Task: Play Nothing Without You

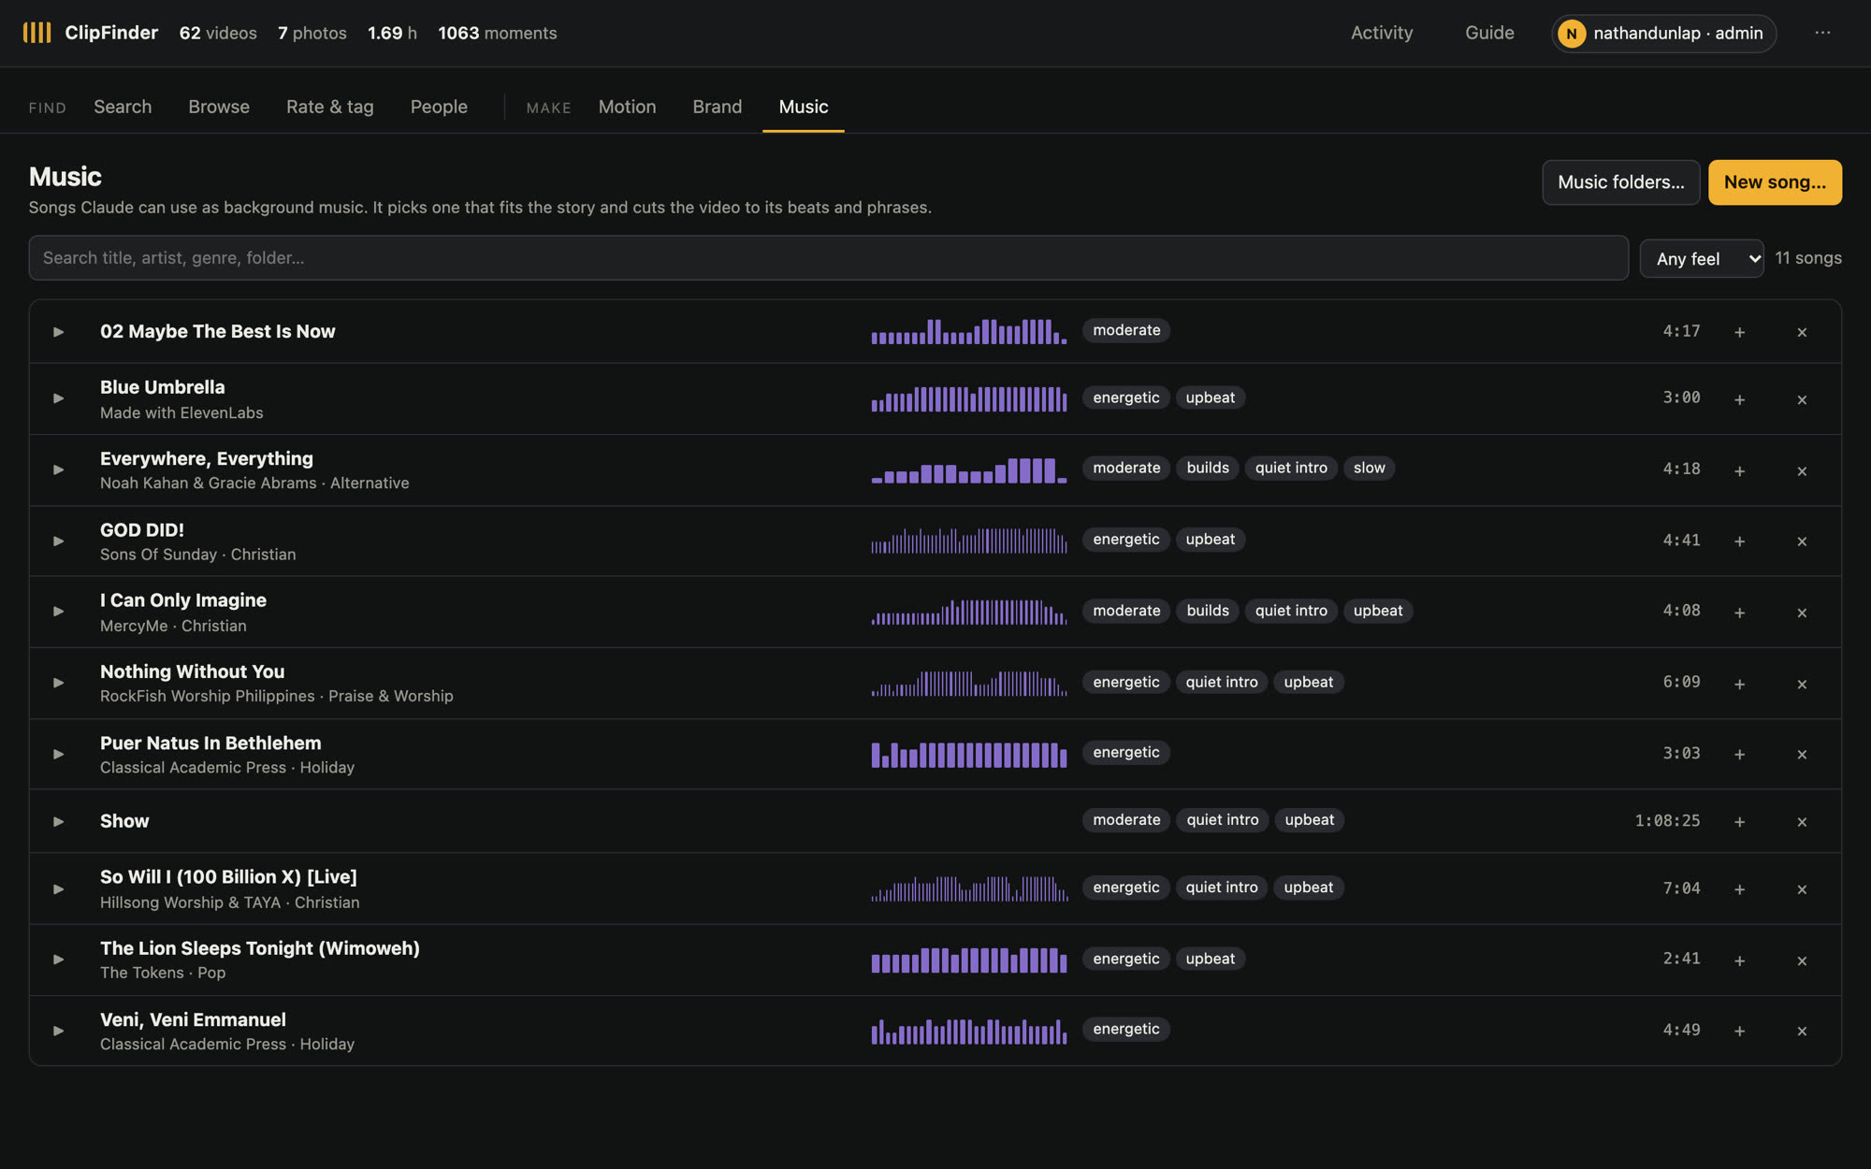Action: tap(58, 683)
